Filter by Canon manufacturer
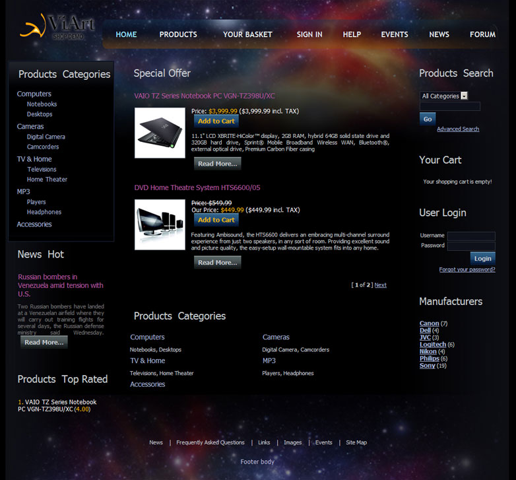Viewport: 516px width, 480px height. 429,324
